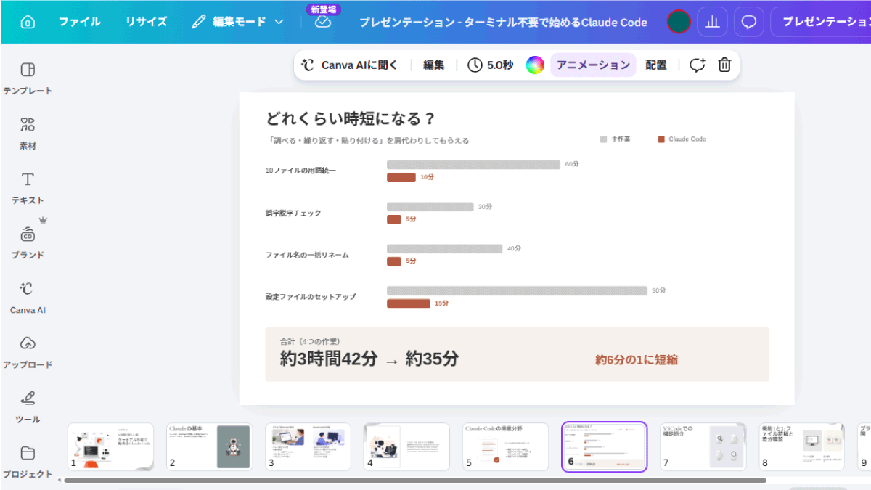
Task: Open the テキスト sidebar panel
Action: point(28,188)
